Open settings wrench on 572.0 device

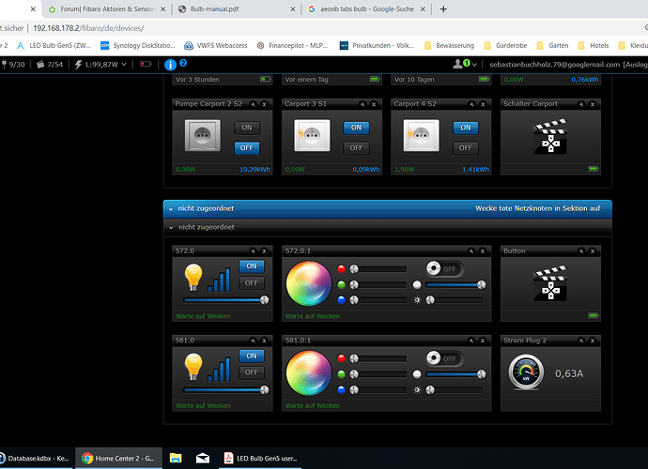pyautogui.click(x=253, y=251)
